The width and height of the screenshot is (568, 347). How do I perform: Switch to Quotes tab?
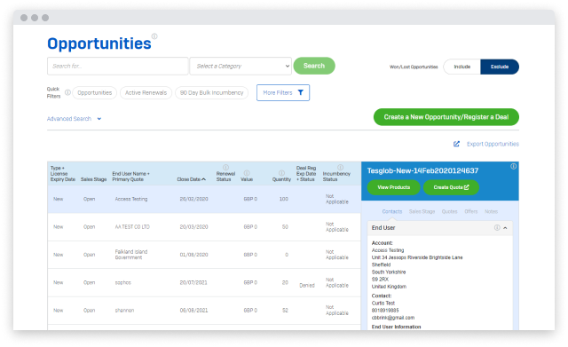tap(450, 211)
